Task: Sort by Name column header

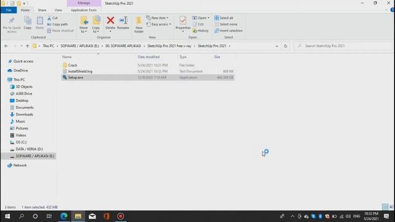Action: (x=67, y=57)
